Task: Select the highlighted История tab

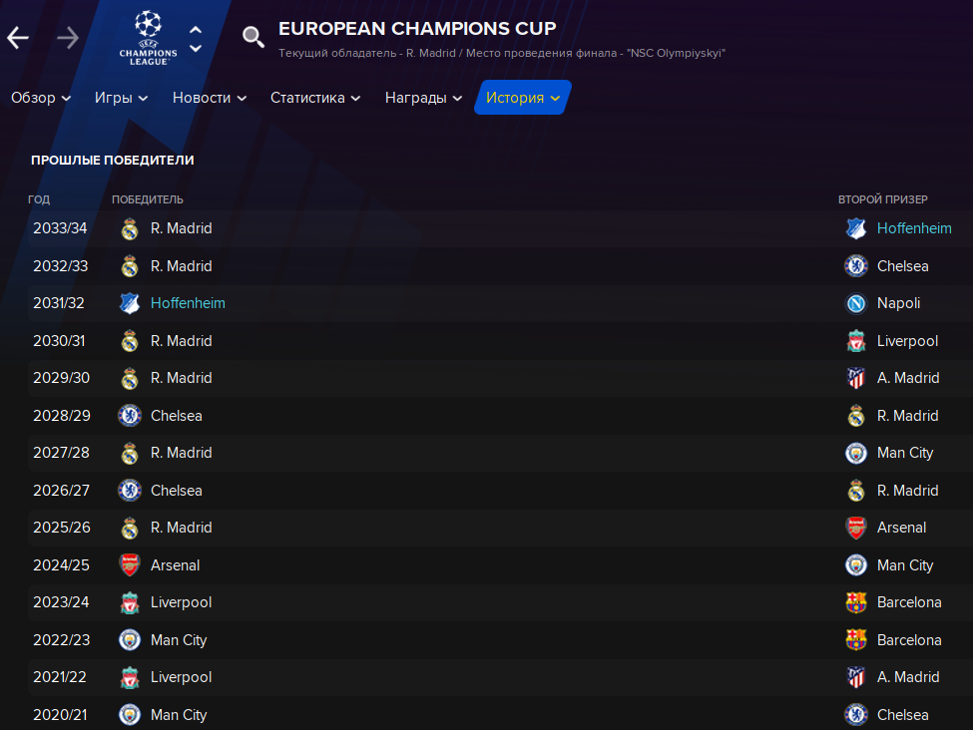Action: (523, 98)
